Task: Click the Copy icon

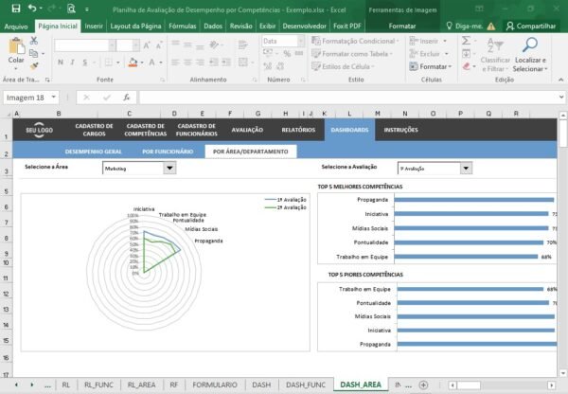Action: (34, 54)
